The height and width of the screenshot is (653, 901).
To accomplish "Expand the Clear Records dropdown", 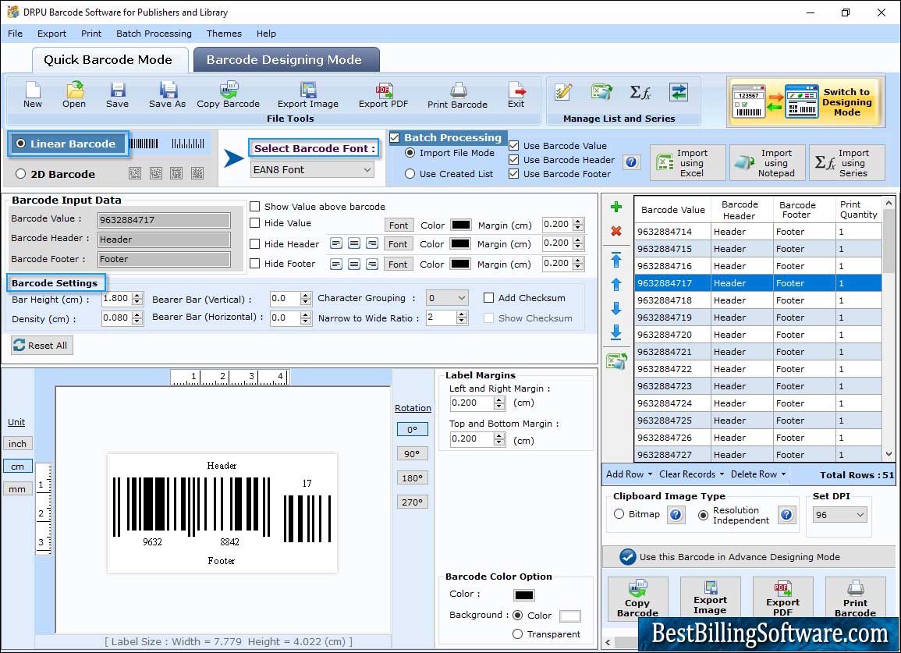I will 691,474.
